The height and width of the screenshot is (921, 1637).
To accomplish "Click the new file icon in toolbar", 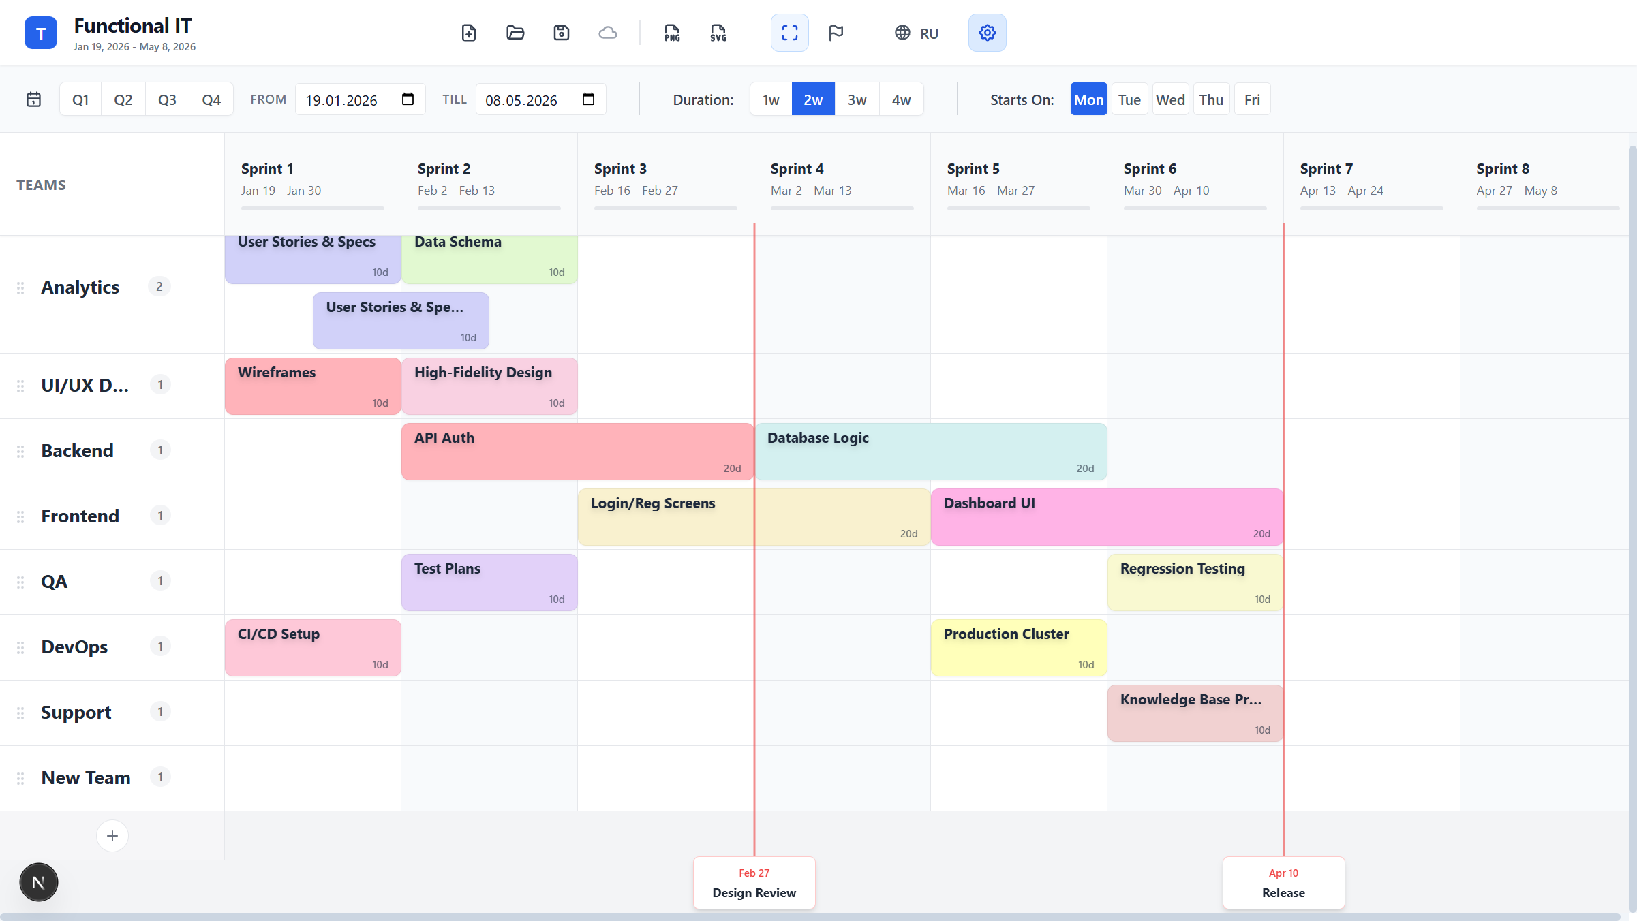I will 469,33.
